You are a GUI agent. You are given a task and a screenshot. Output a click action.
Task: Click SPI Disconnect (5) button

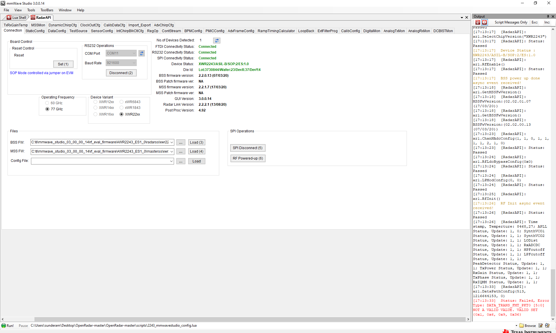tap(248, 148)
